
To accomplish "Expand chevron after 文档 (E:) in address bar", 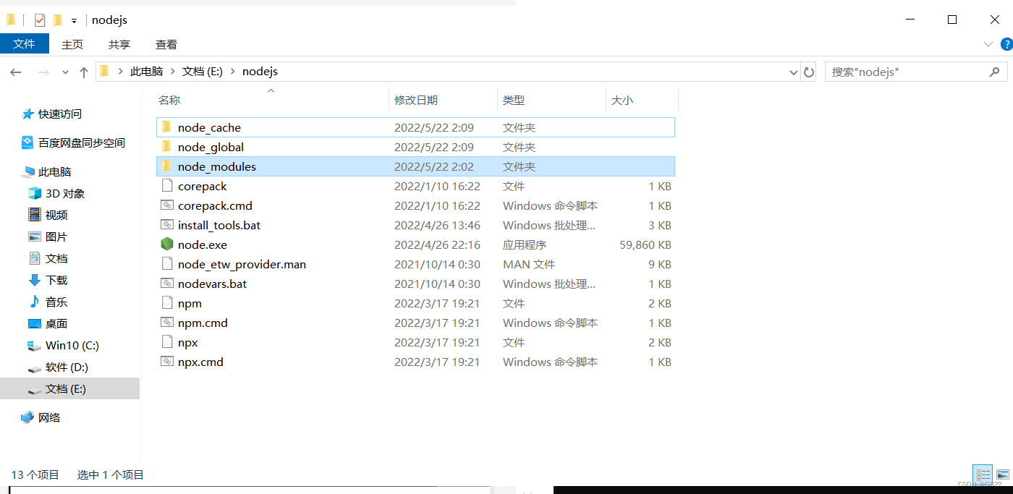I will click(x=232, y=72).
